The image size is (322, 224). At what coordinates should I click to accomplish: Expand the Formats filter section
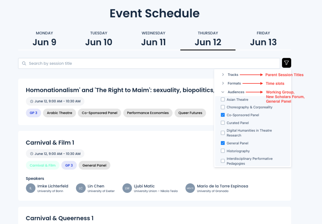point(223,83)
